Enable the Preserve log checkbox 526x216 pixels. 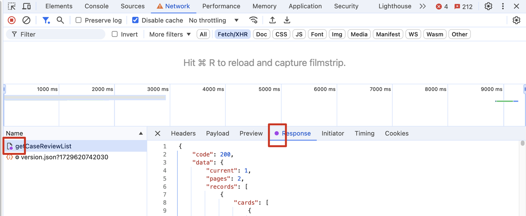pos(79,20)
